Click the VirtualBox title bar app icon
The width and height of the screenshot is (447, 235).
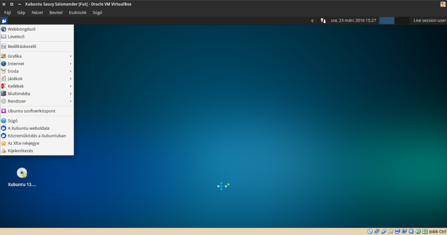443,4
